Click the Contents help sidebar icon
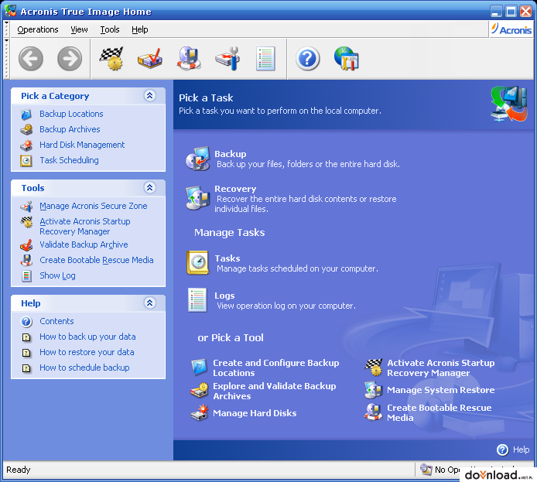The image size is (537, 482). click(x=26, y=322)
